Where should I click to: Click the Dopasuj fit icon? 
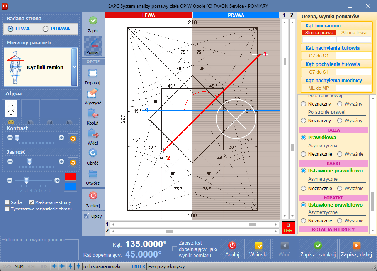tap(93, 74)
